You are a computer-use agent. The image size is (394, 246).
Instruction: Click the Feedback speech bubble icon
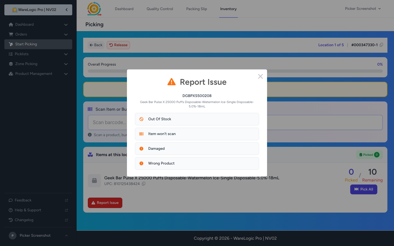point(10,200)
